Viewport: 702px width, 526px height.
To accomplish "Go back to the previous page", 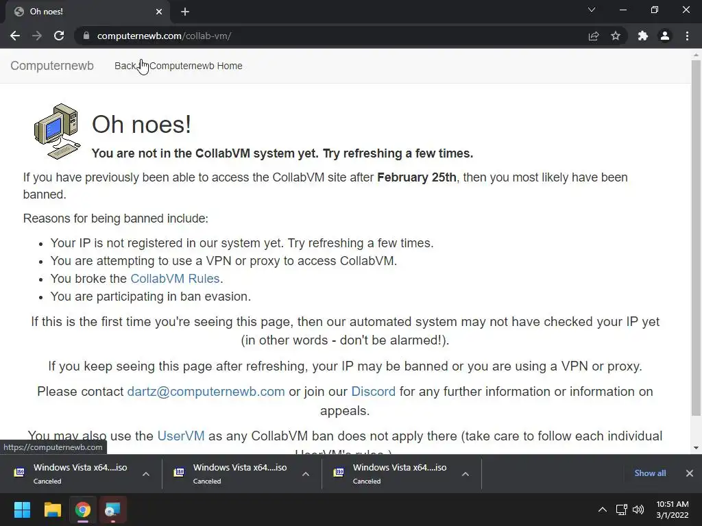I will [x=15, y=36].
